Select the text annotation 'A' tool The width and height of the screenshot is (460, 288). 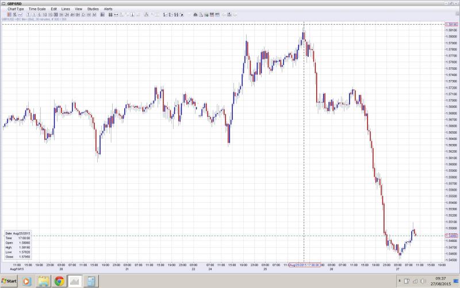[146, 14]
